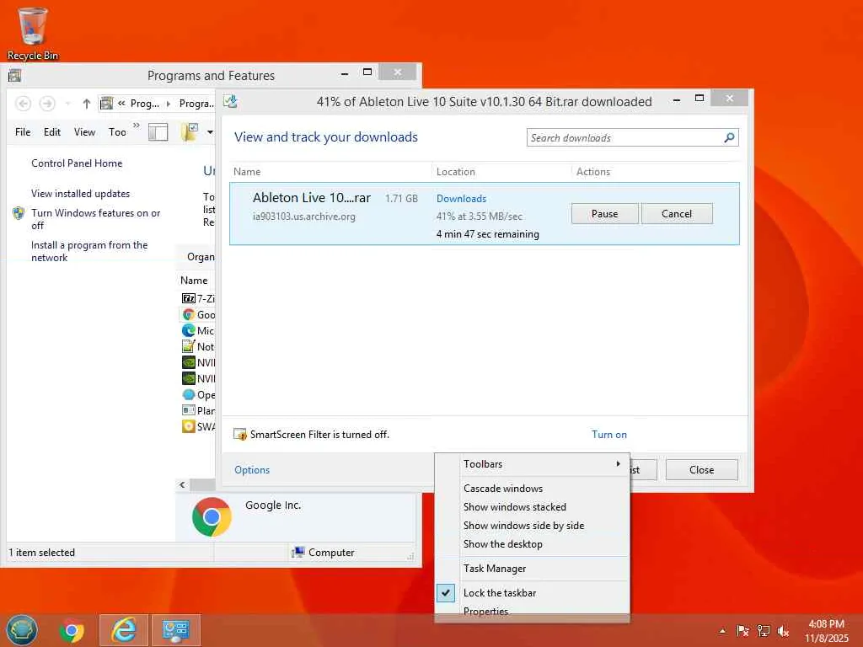Image resolution: width=863 pixels, height=647 pixels.
Task: Expand the Toolbars submenu
Action: click(533, 464)
